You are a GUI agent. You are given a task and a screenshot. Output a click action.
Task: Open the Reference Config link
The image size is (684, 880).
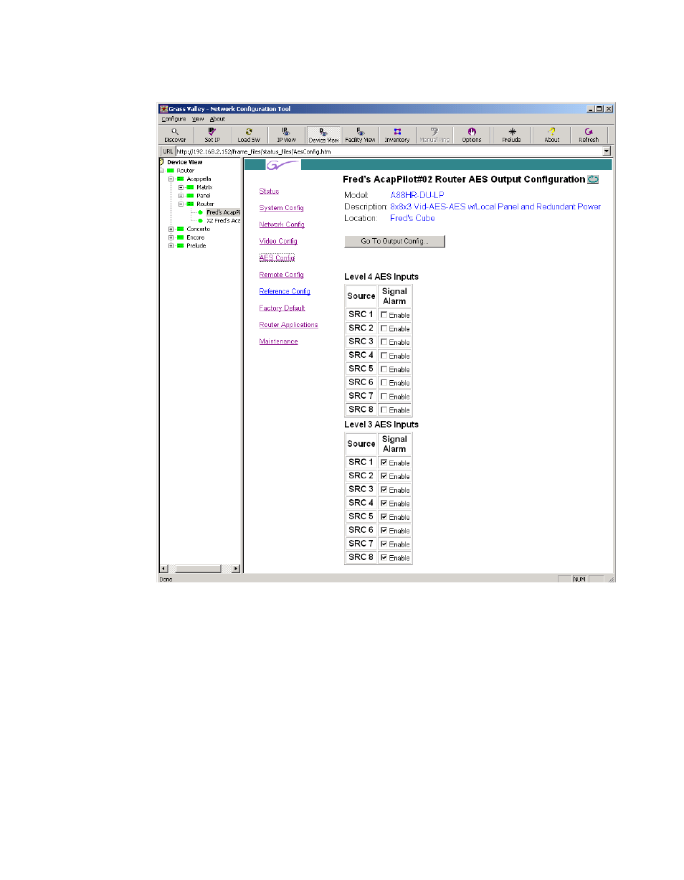point(285,291)
